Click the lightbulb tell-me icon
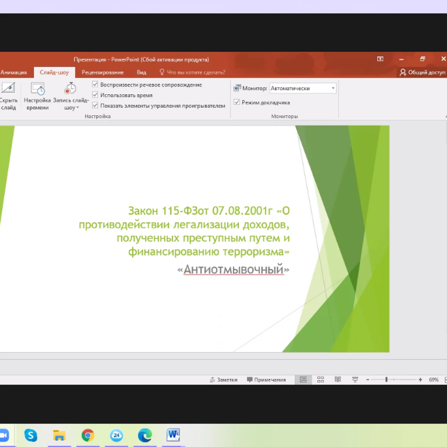 coord(162,72)
